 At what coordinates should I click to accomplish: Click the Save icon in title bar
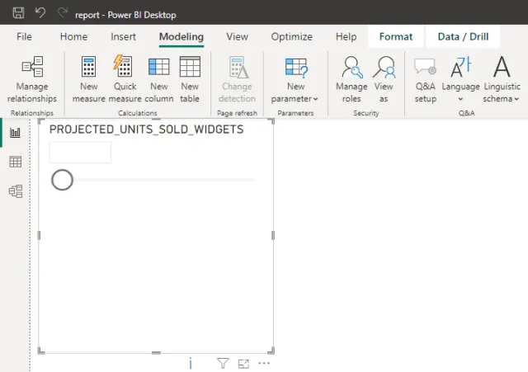point(18,13)
